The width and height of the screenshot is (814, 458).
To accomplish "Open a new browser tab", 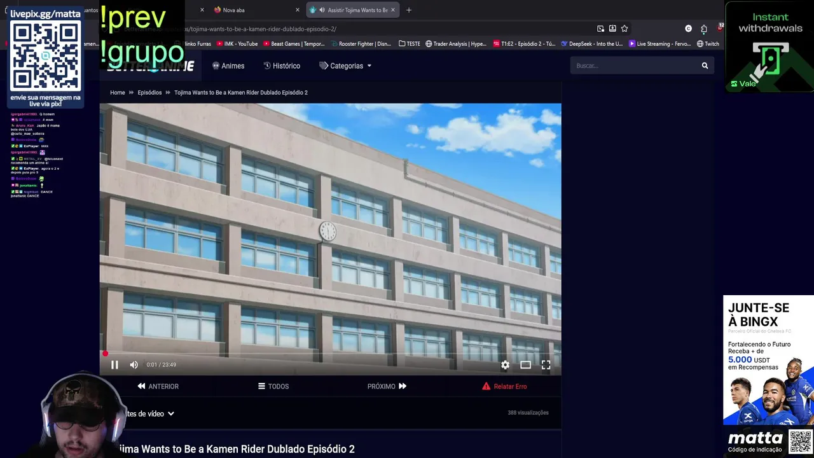I will click(409, 10).
